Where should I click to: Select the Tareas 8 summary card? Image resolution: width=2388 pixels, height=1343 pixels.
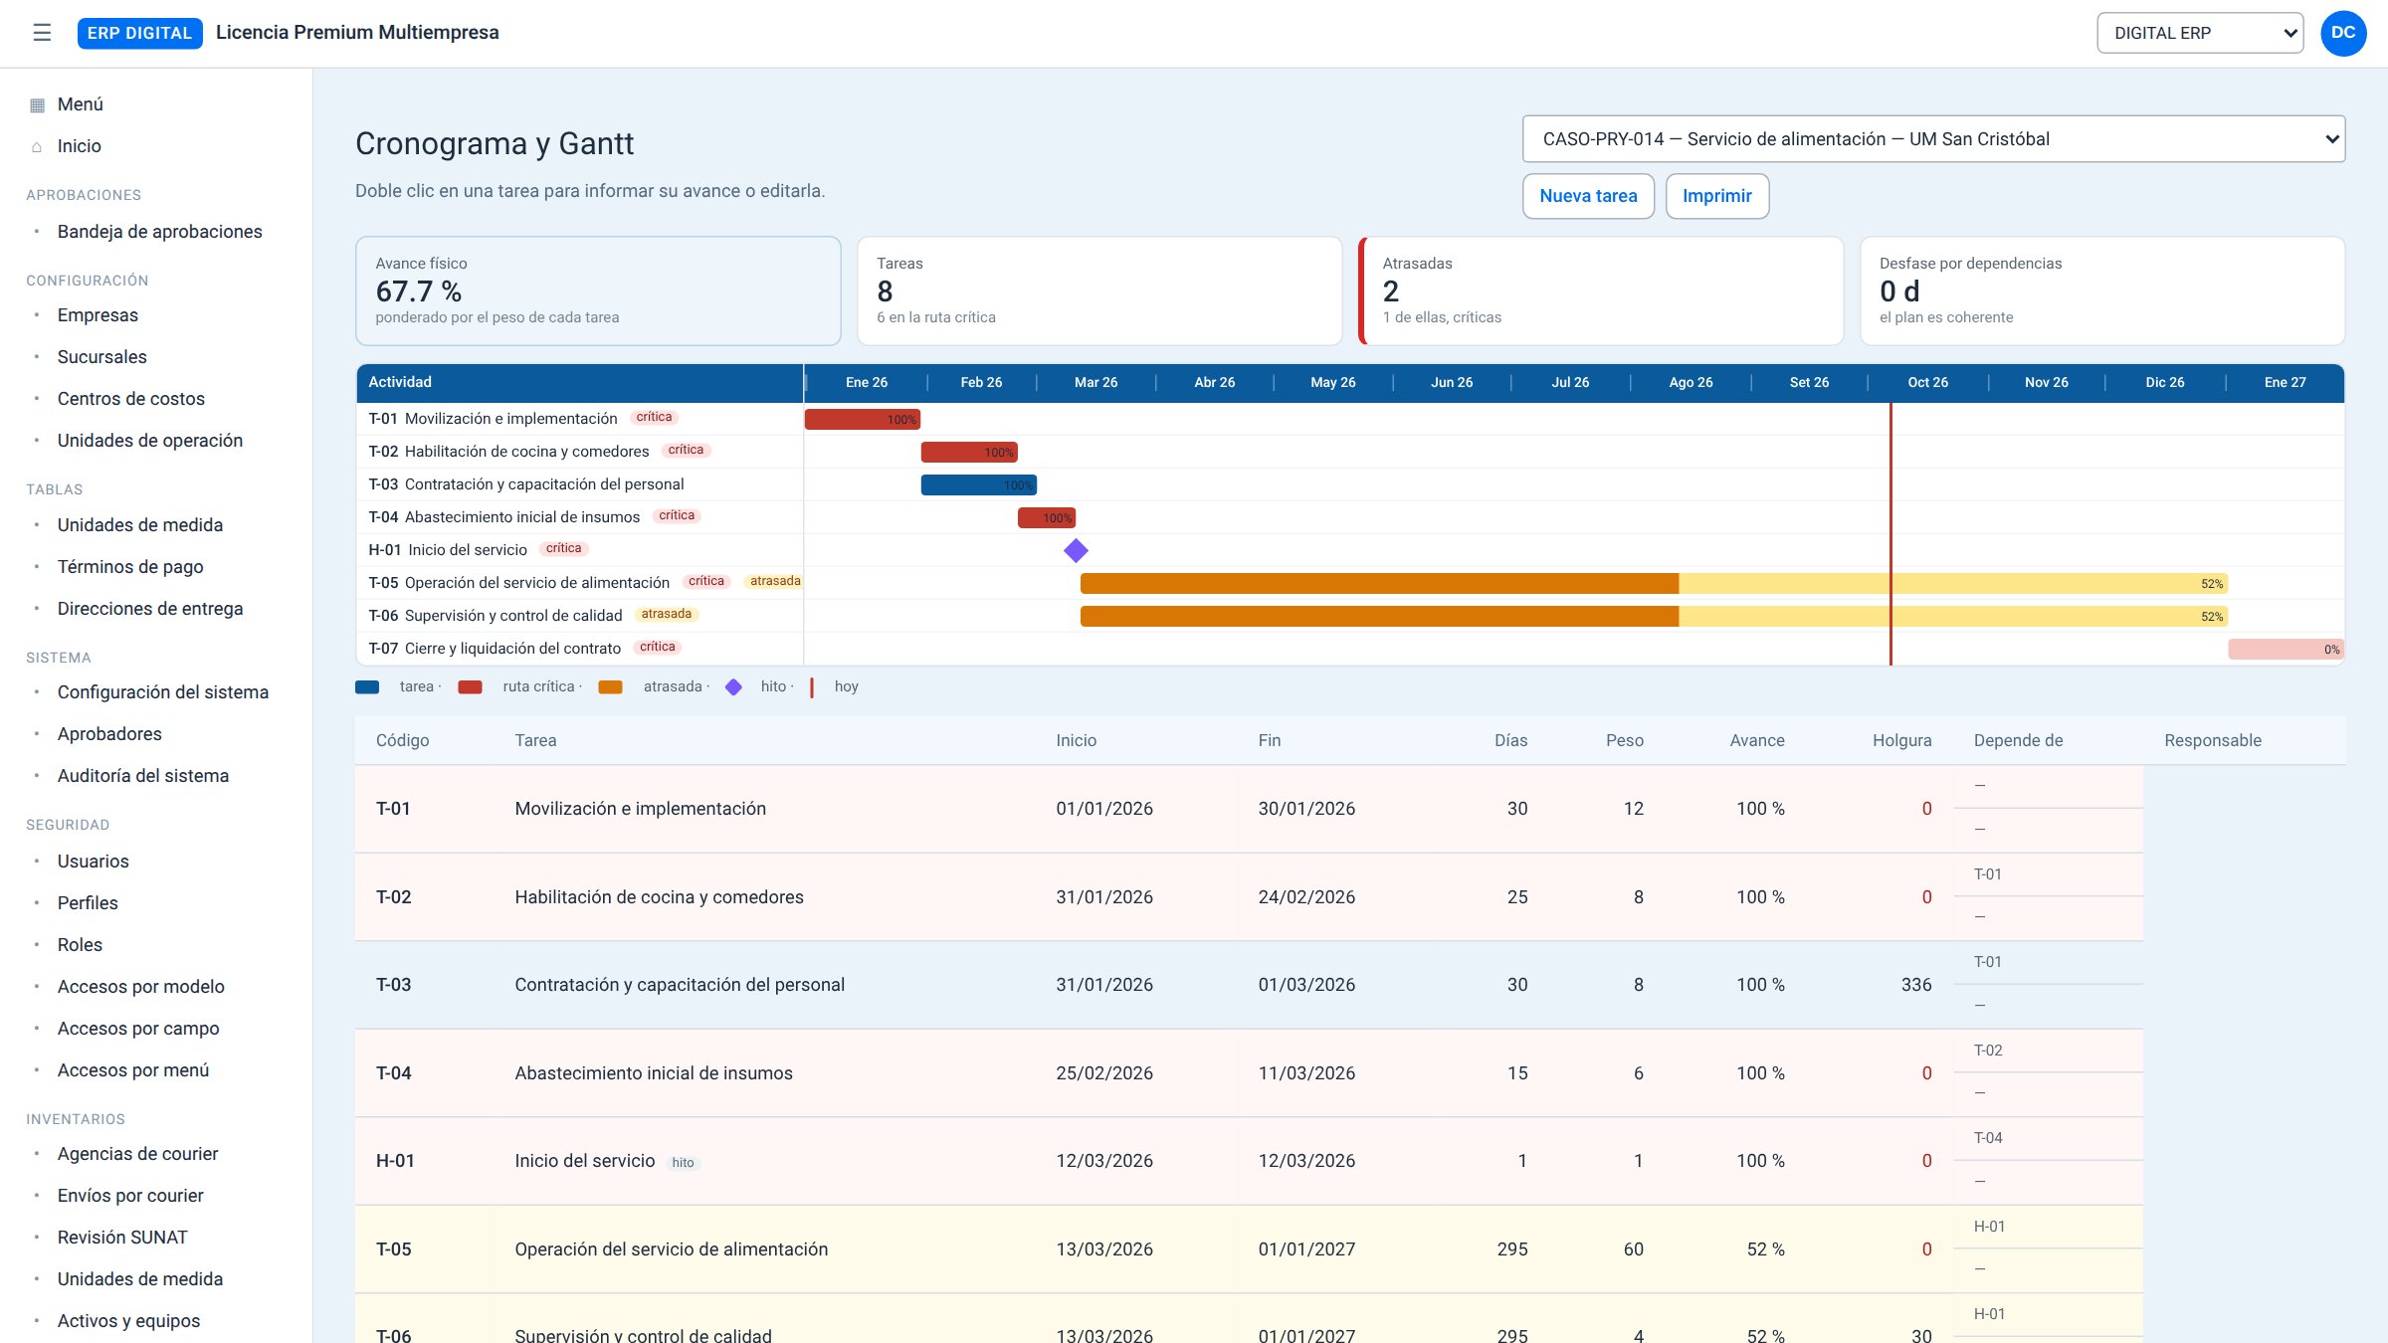pyautogui.click(x=1099, y=290)
